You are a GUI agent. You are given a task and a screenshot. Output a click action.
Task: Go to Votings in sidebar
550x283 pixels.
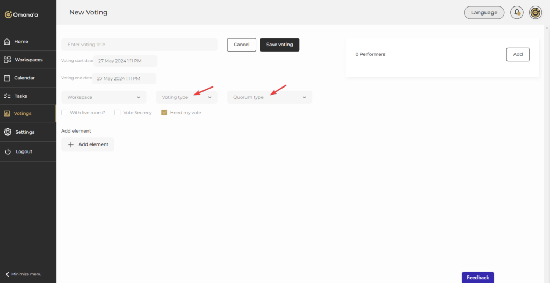23,113
